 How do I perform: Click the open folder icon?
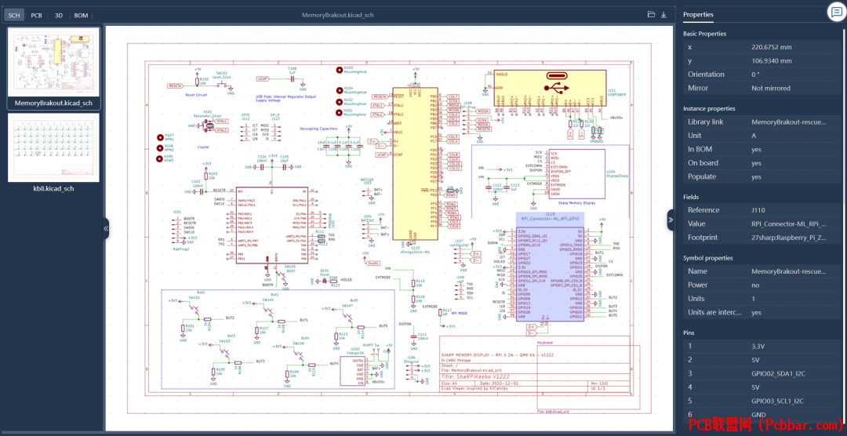(x=652, y=15)
